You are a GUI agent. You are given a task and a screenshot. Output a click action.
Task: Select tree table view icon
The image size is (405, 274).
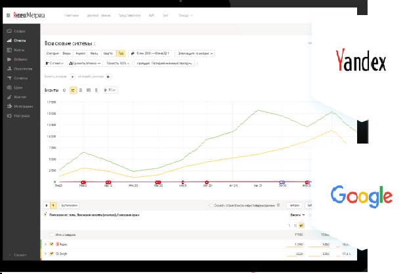point(53,205)
